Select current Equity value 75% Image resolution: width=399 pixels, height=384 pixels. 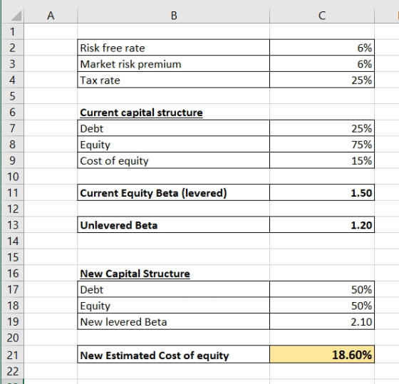[x=322, y=145]
